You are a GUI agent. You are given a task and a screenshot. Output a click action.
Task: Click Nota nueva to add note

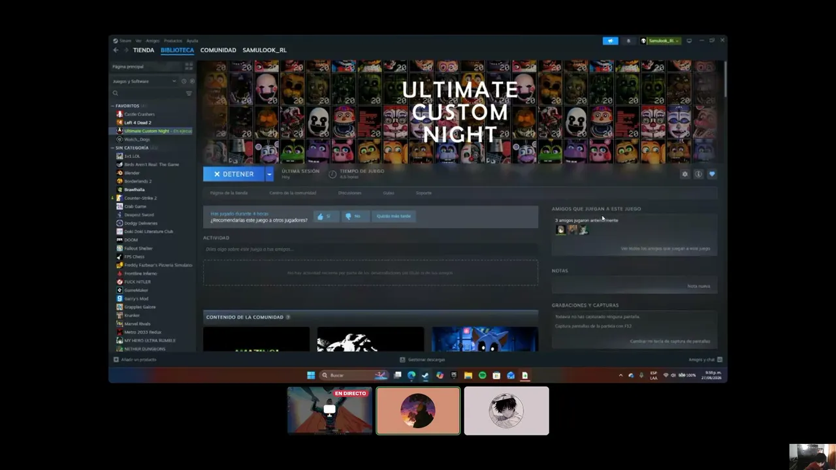pos(699,286)
